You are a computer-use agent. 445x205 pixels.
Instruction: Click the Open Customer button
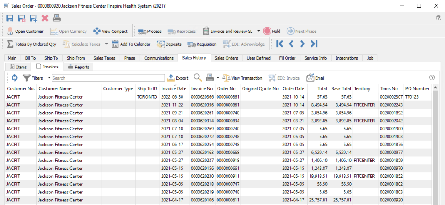(25, 32)
